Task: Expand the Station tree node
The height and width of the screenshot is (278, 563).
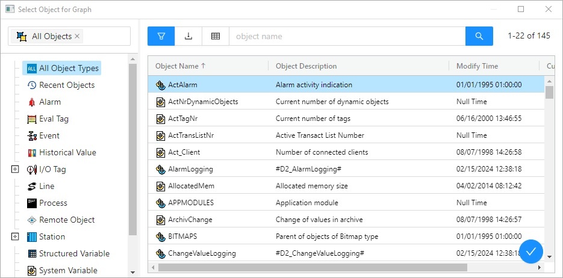Action: (15, 237)
